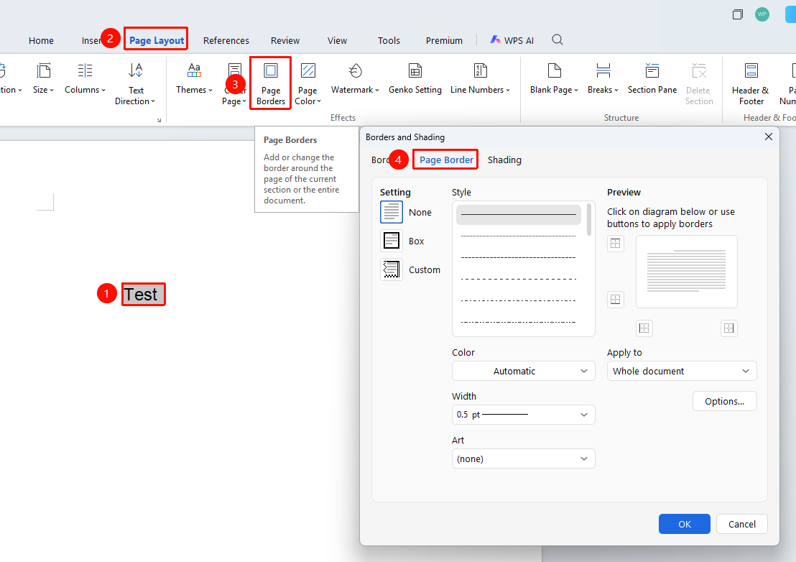Open the Home ribbon tab
This screenshot has width=796, height=562.
click(x=41, y=41)
